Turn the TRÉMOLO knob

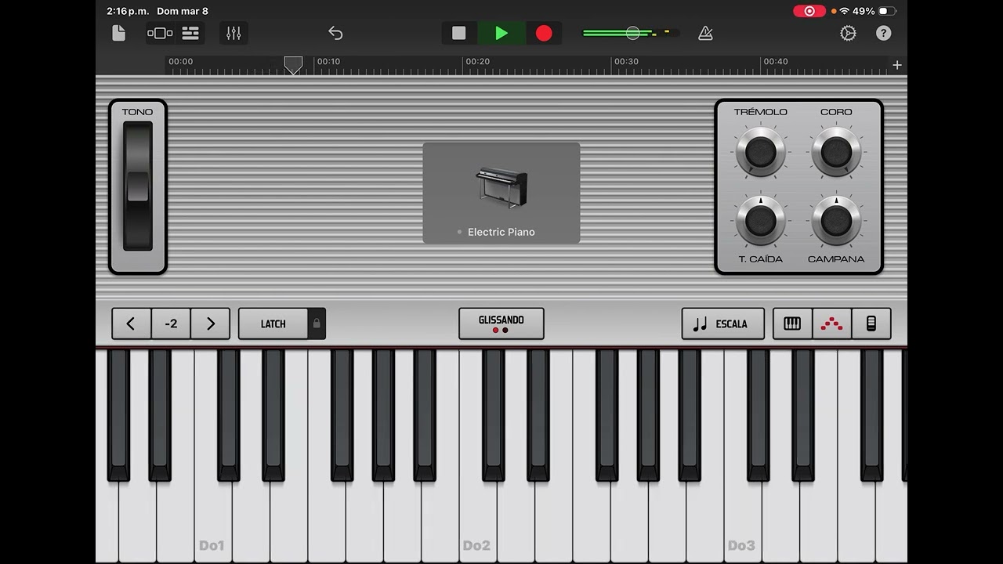(x=760, y=151)
